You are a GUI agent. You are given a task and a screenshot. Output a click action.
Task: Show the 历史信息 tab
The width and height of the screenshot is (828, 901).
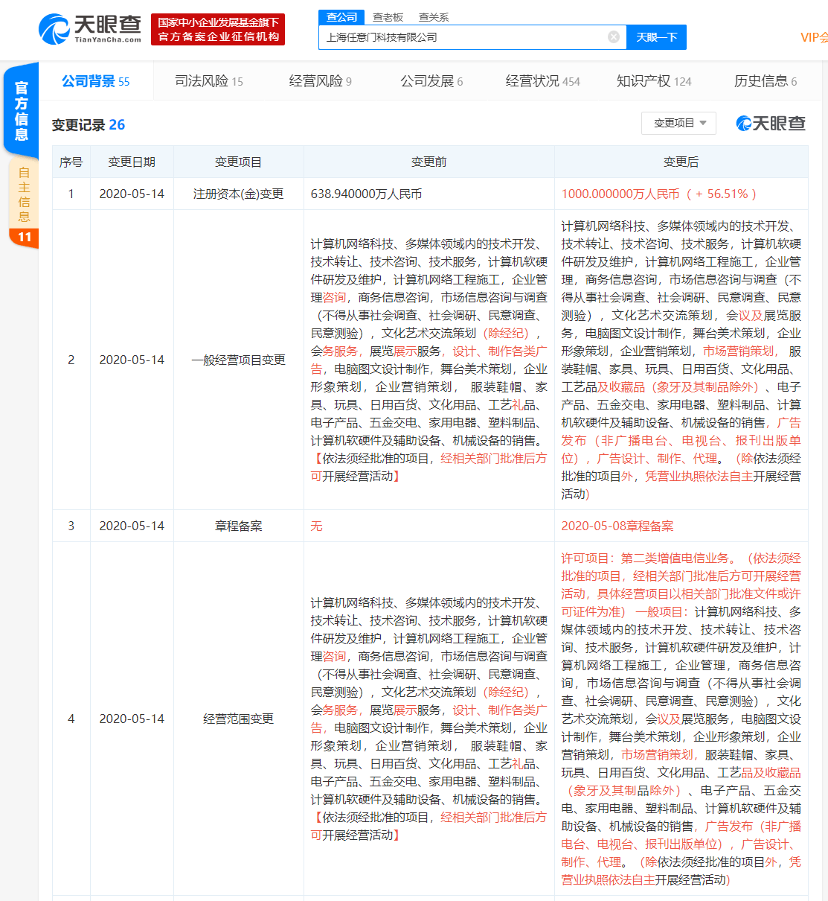[765, 81]
